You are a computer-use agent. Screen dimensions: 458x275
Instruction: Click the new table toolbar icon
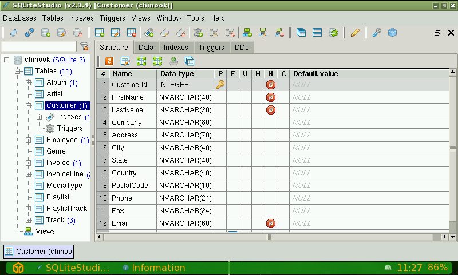[100, 33]
